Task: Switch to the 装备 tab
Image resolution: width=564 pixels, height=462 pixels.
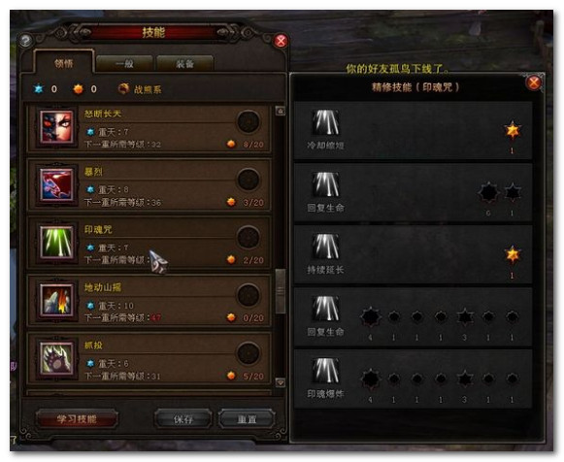Action: (184, 64)
